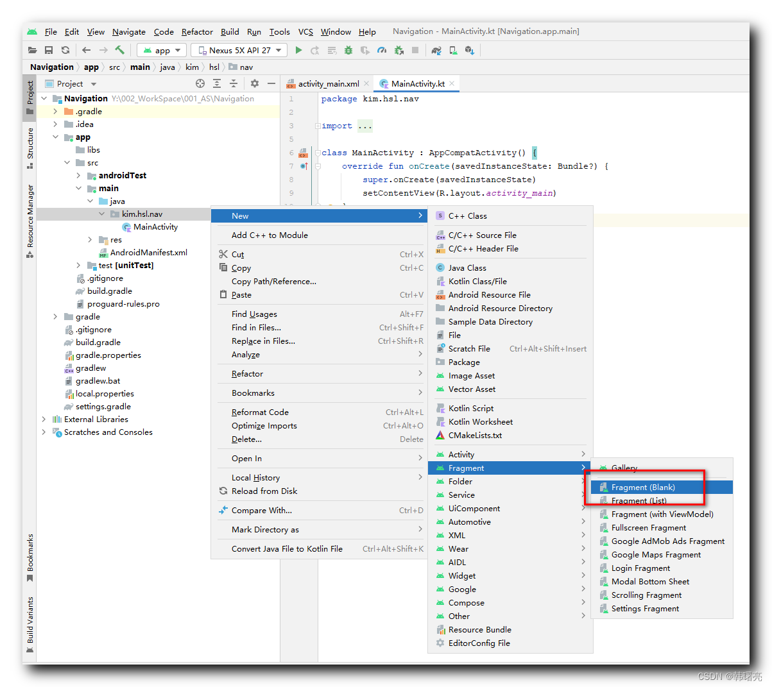Expand the import fold in editor
Image resolution: width=772 pixels, height=687 pixels.
318,126
